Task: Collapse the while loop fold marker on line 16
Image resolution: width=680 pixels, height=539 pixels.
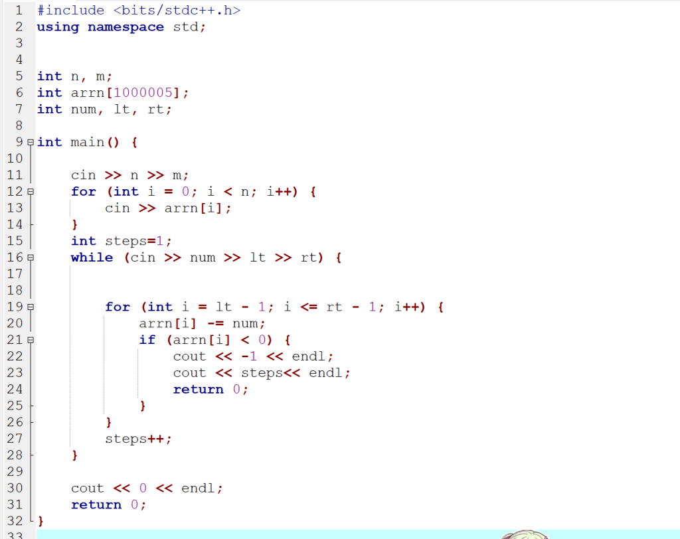Action: point(31,258)
